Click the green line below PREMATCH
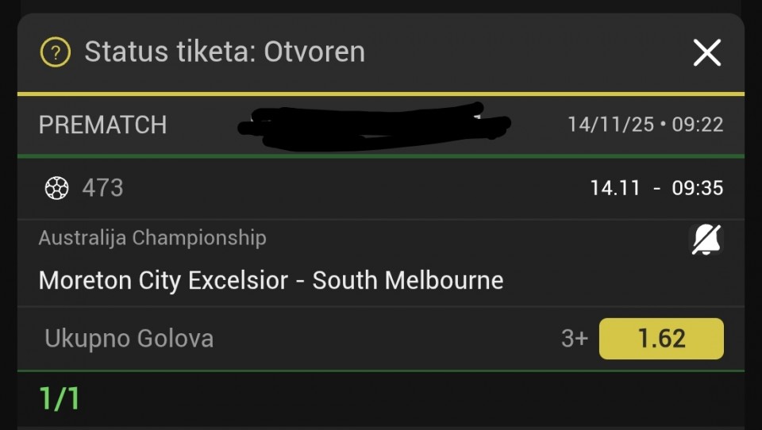This screenshot has width=762, height=430. (x=381, y=156)
